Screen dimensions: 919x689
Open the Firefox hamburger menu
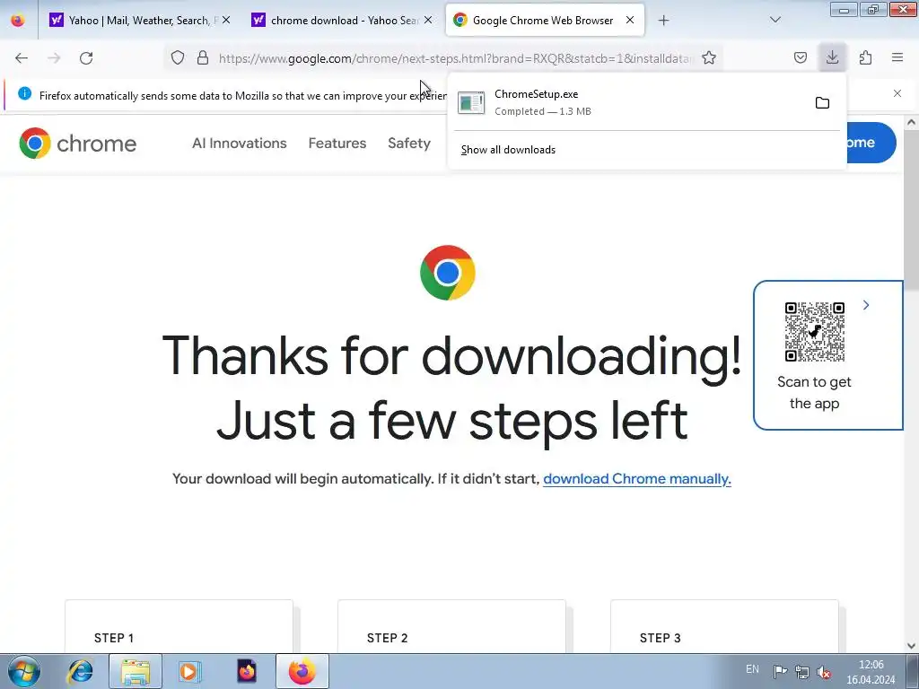coord(897,58)
